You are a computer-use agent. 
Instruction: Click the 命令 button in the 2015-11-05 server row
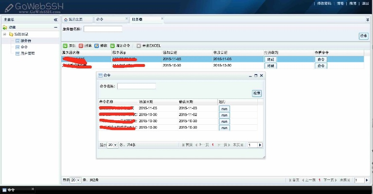321,59
